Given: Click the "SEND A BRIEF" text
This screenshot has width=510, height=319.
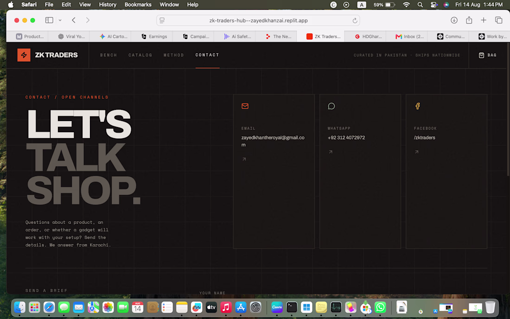Looking at the screenshot, I should pyautogui.click(x=46, y=290).
